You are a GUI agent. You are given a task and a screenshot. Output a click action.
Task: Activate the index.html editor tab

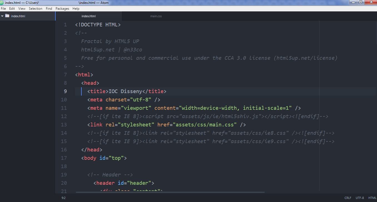click(89, 16)
